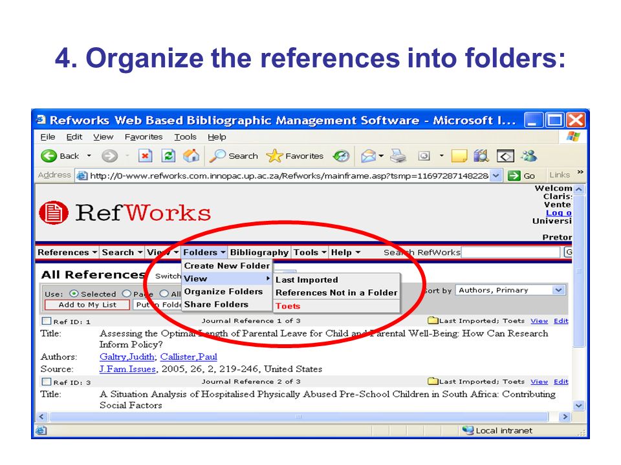The height and width of the screenshot is (465, 621).
Task: Open the Favorites menu in menu bar
Action: (144, 137)
